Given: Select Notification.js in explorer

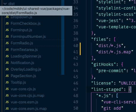Looking at the screenshot, I should pos(22,63).
